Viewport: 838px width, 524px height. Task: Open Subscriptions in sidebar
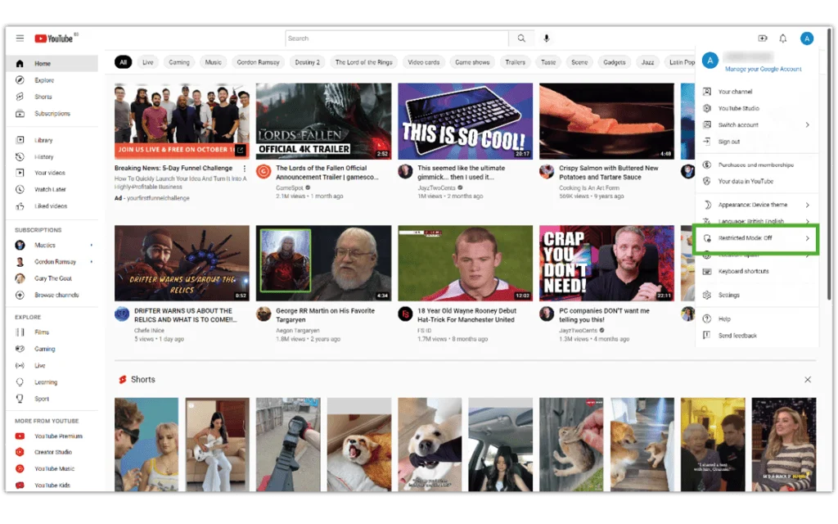(52, 113)
